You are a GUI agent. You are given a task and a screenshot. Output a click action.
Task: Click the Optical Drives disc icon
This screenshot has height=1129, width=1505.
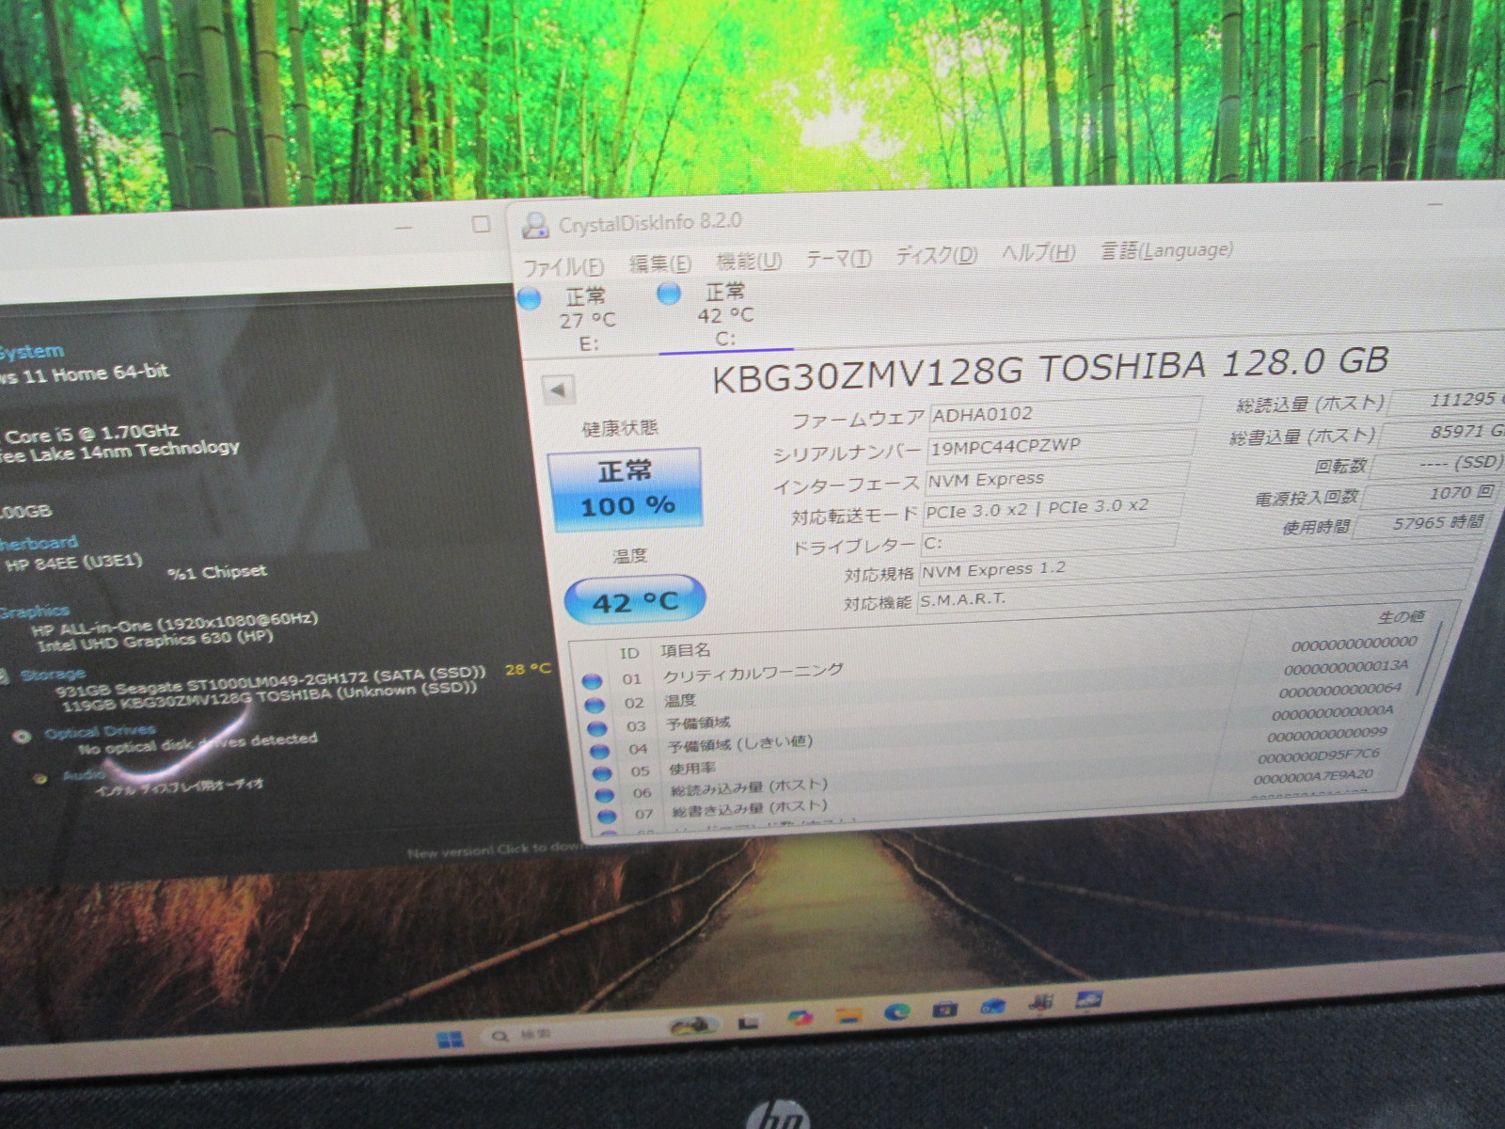(22, 736)
